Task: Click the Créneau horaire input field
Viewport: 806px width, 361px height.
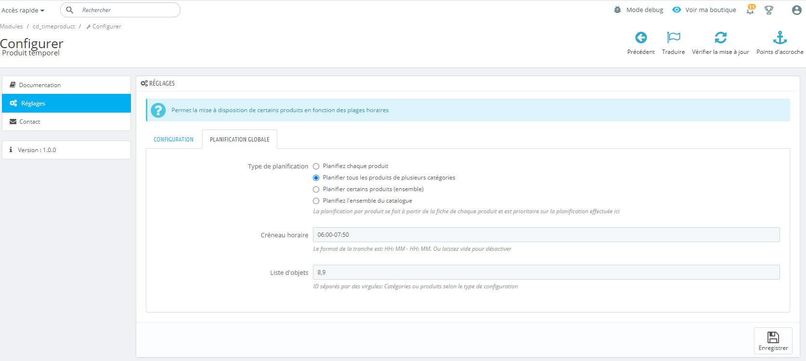Action: tap(546, 235)
